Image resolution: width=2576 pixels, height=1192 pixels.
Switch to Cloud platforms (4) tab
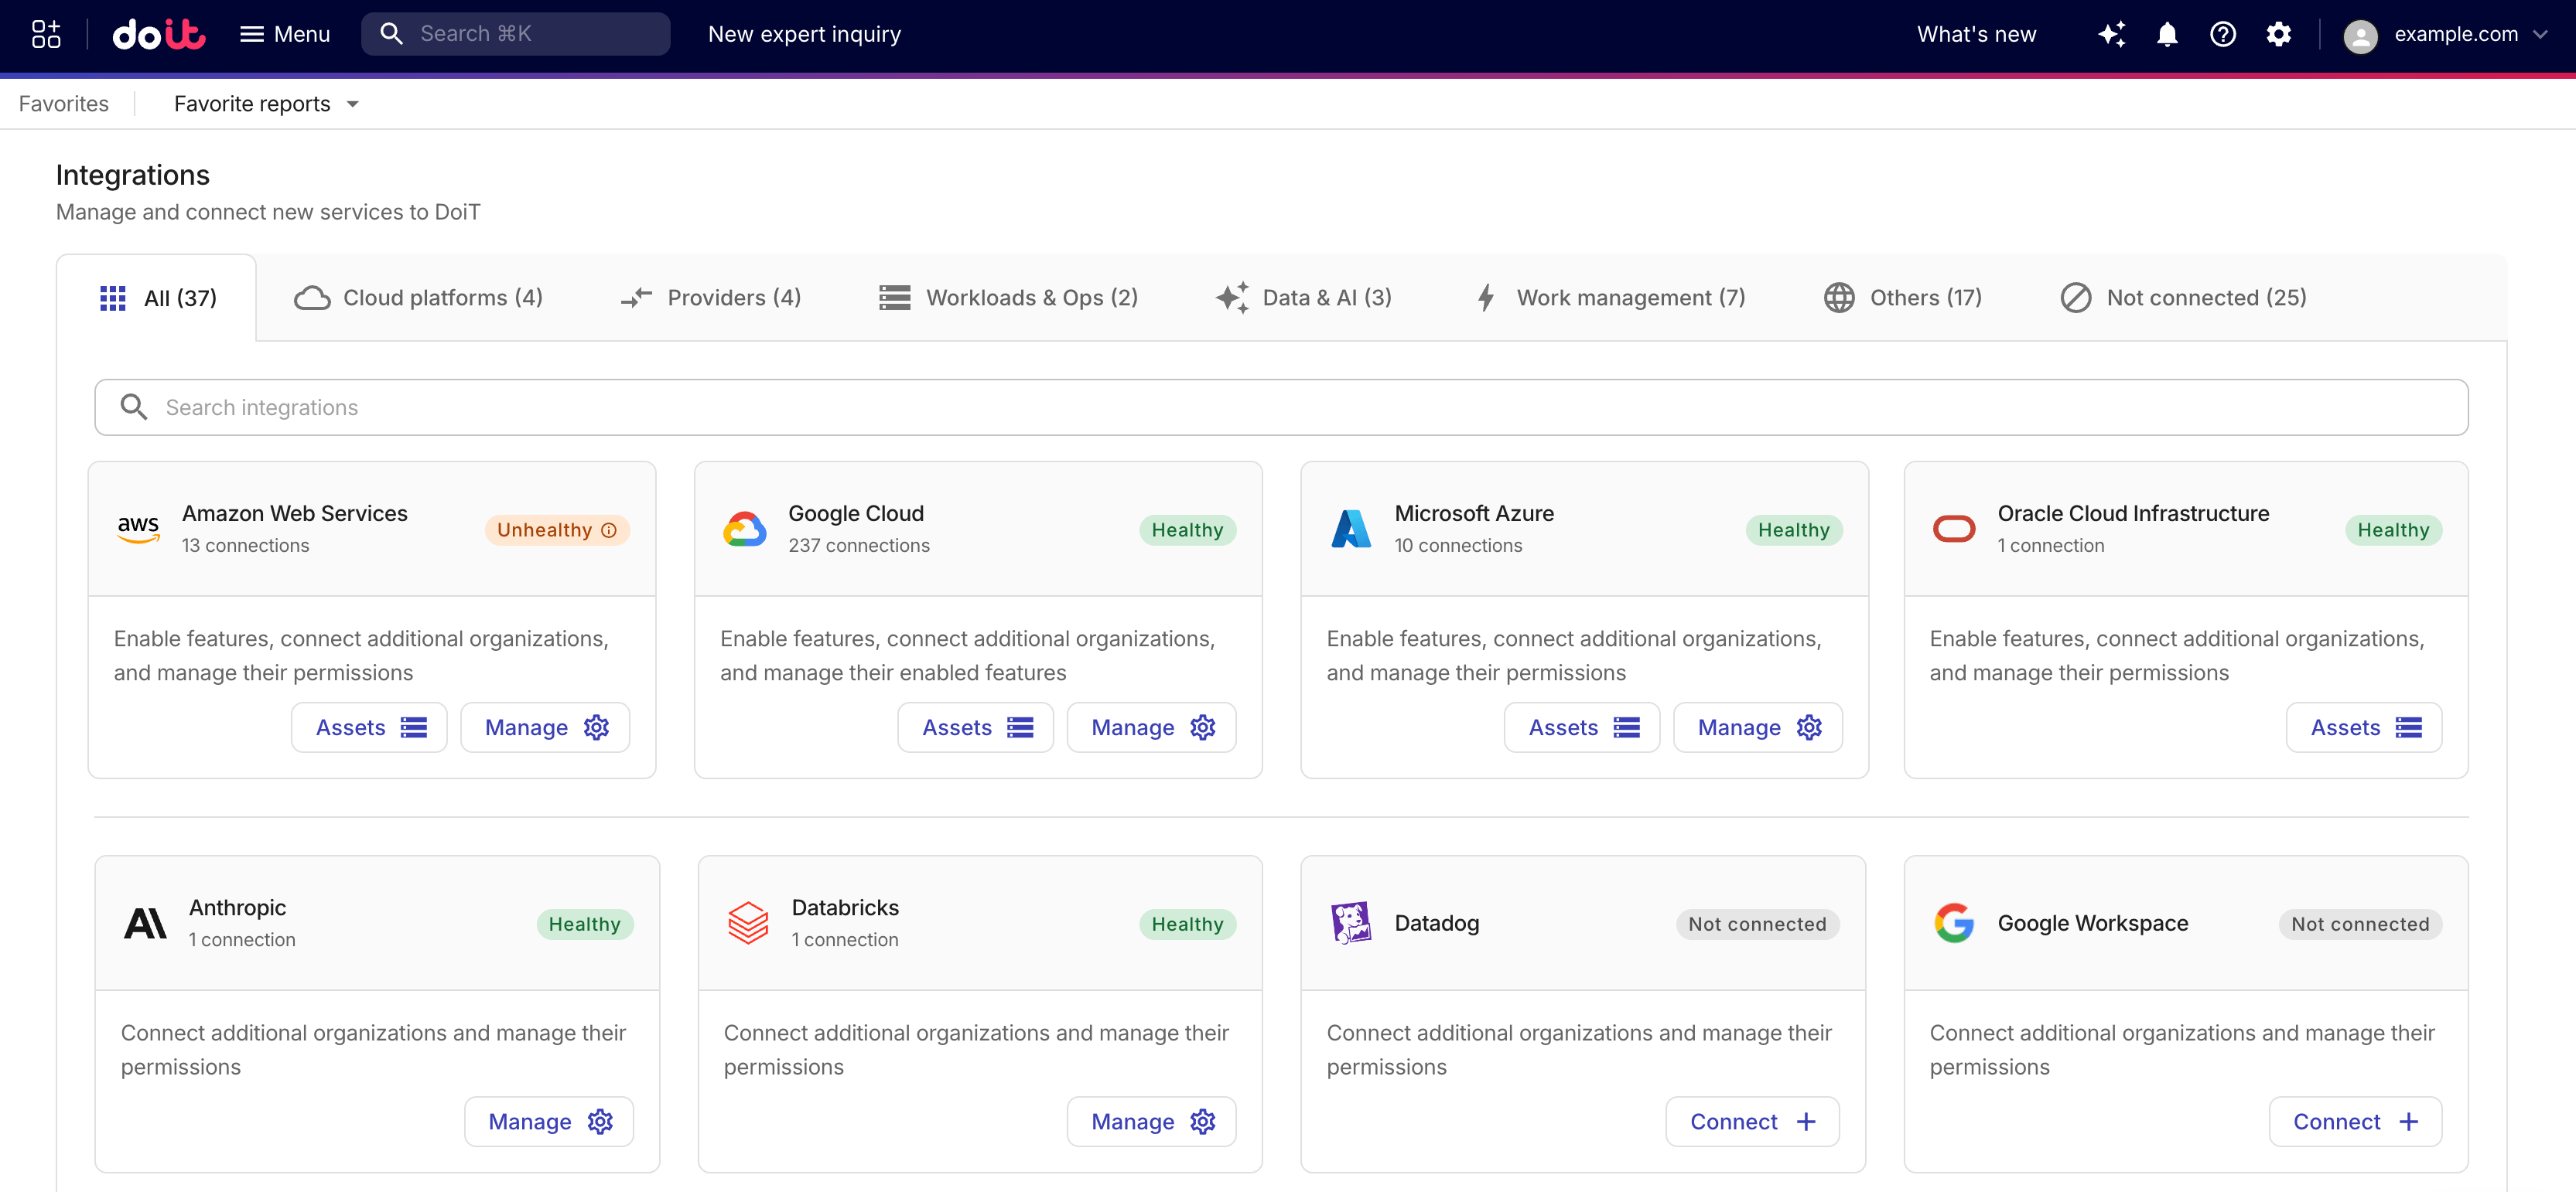(418, 298)
